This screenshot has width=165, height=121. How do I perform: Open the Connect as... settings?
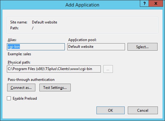tap(21, 87)
